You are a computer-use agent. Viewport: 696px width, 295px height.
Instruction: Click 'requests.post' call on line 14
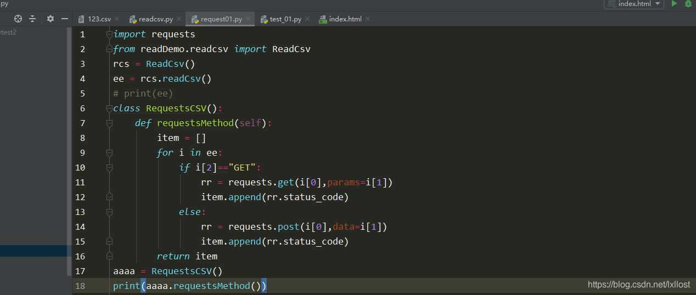pyautogui.click(x=264, y=227)
